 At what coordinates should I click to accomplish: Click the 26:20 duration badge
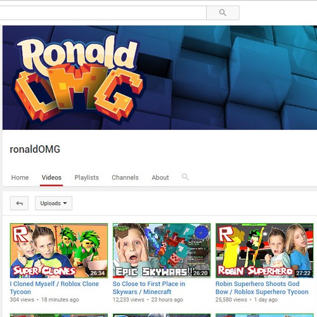pos(200,273)
